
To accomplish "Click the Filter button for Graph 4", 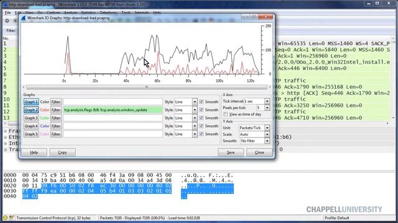I will [56, 126].
